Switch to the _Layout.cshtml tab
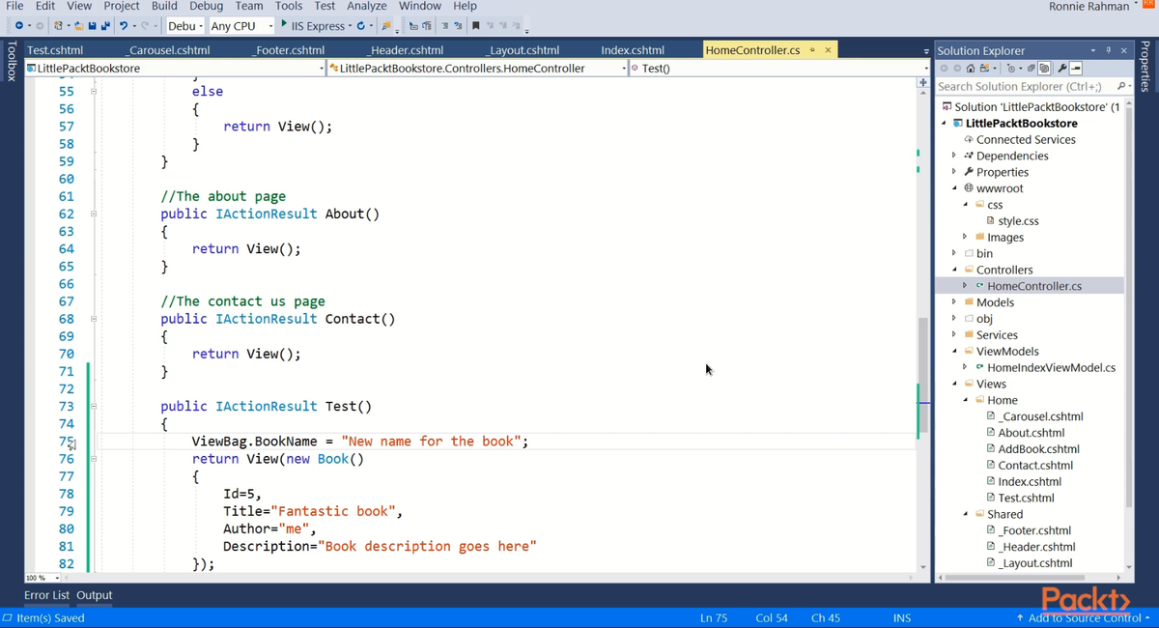The height and width of the screenshot is (628, 1159). point(523,50)
